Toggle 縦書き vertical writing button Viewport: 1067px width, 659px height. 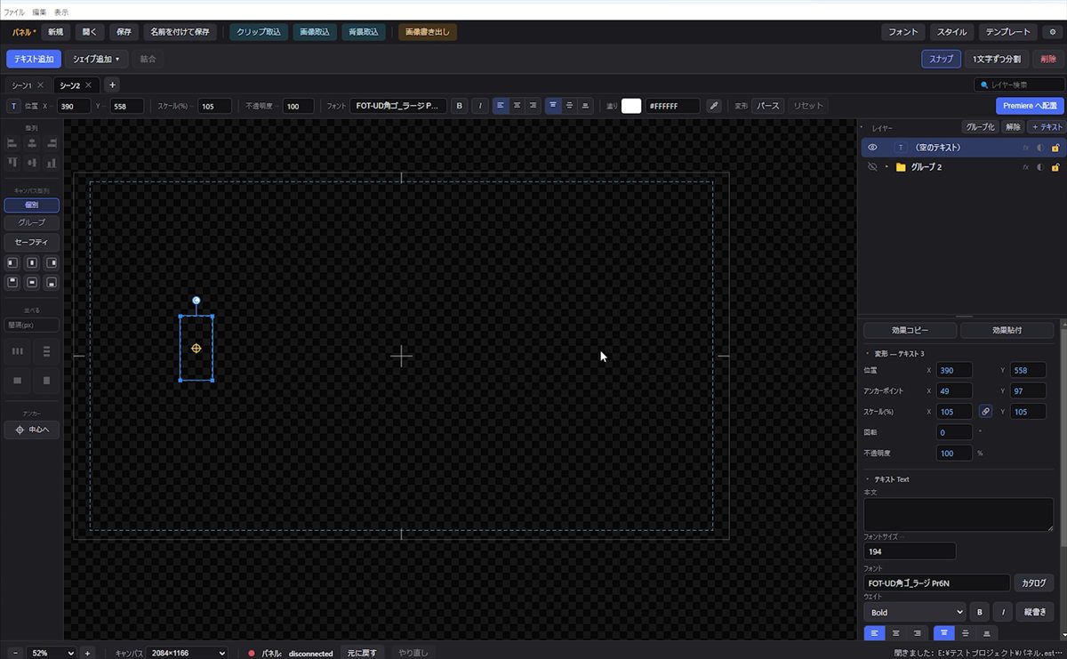pyautogui.click(x=1034, y=612)
